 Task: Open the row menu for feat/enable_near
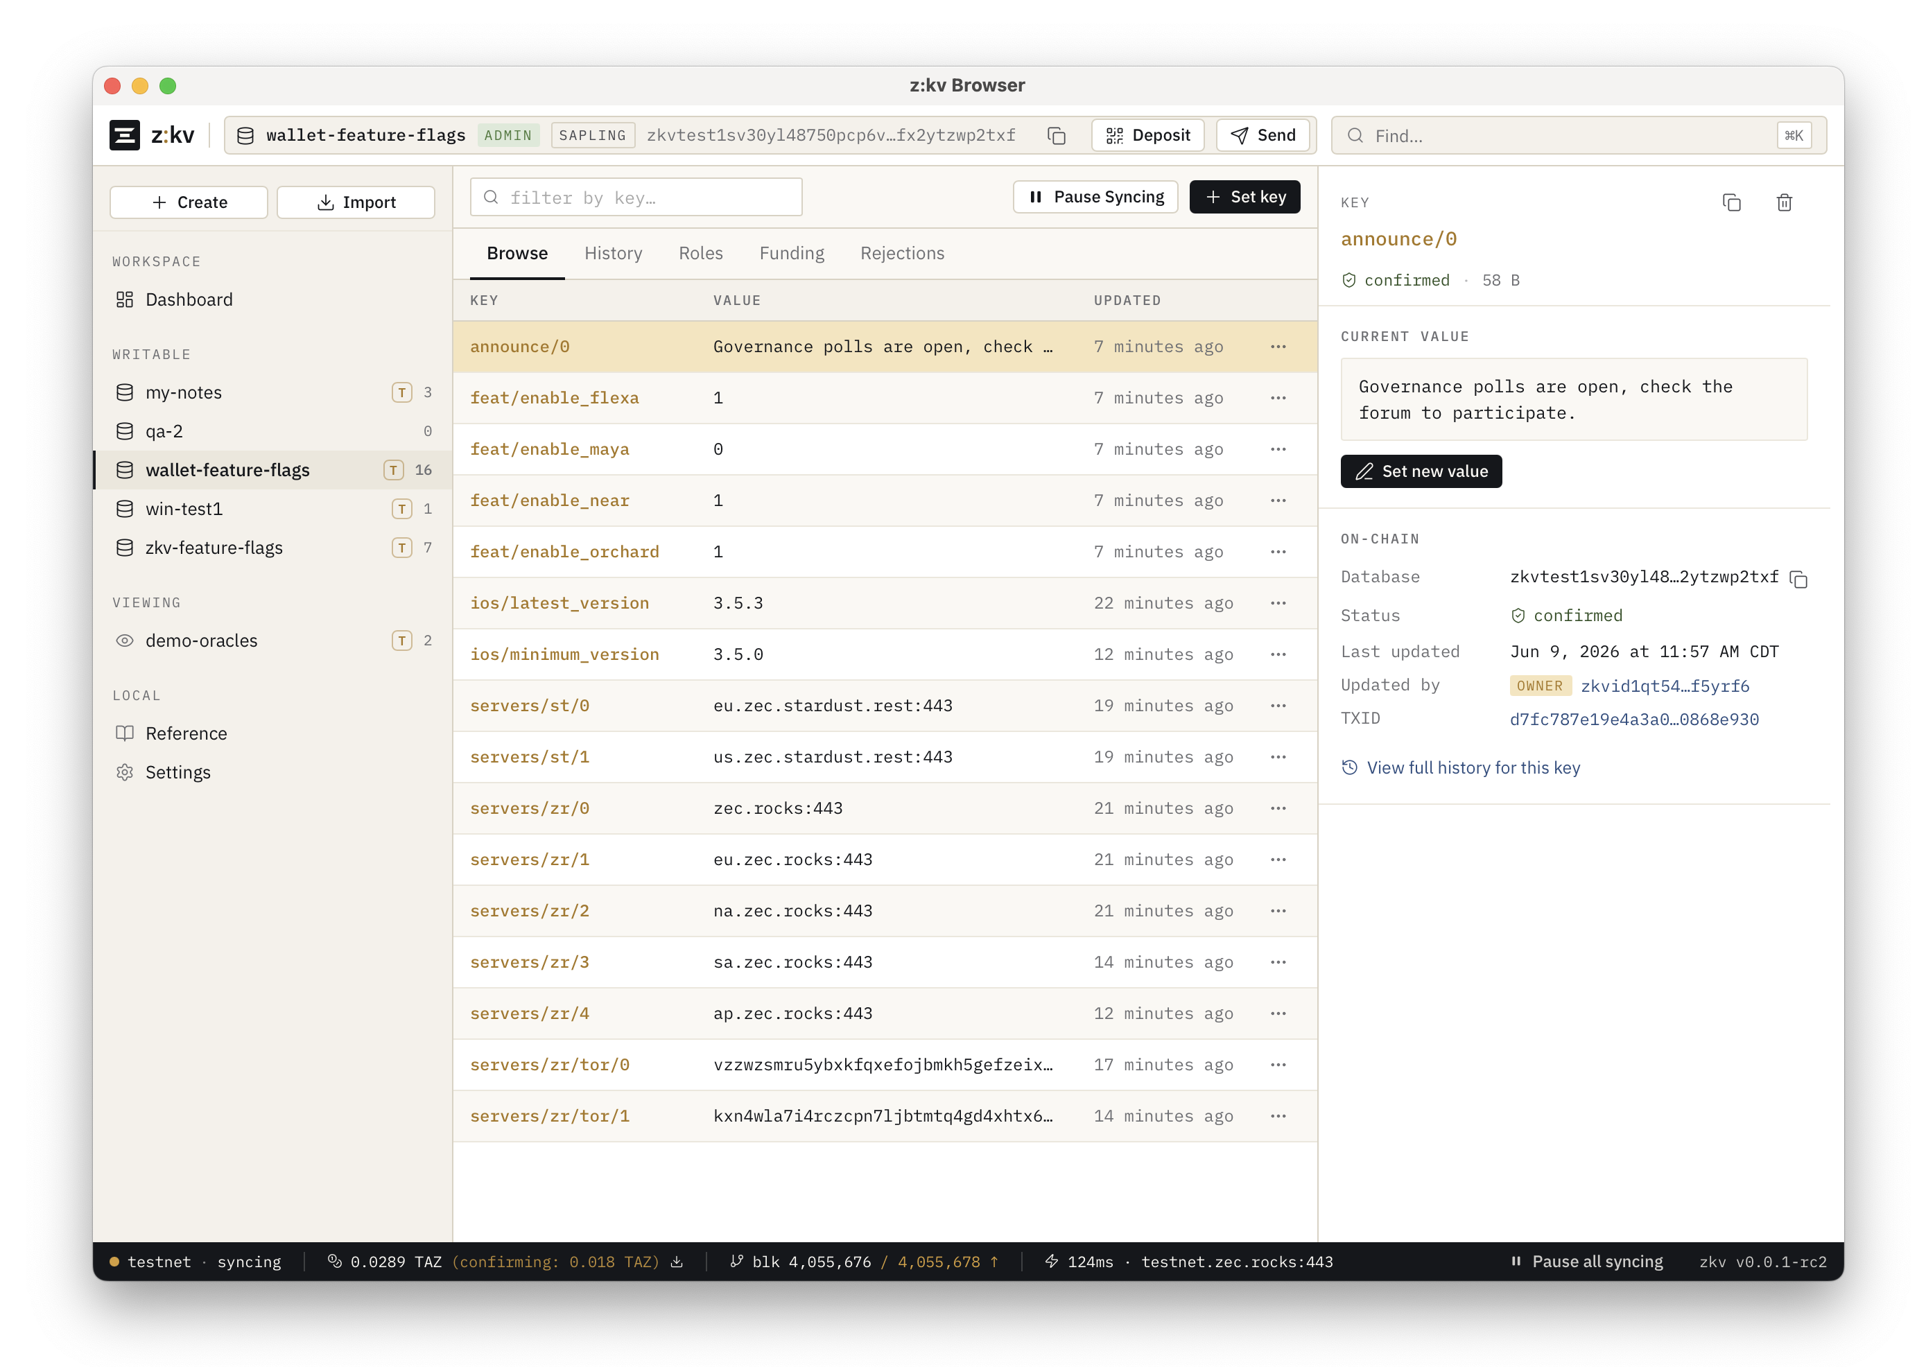[1278, 500]
